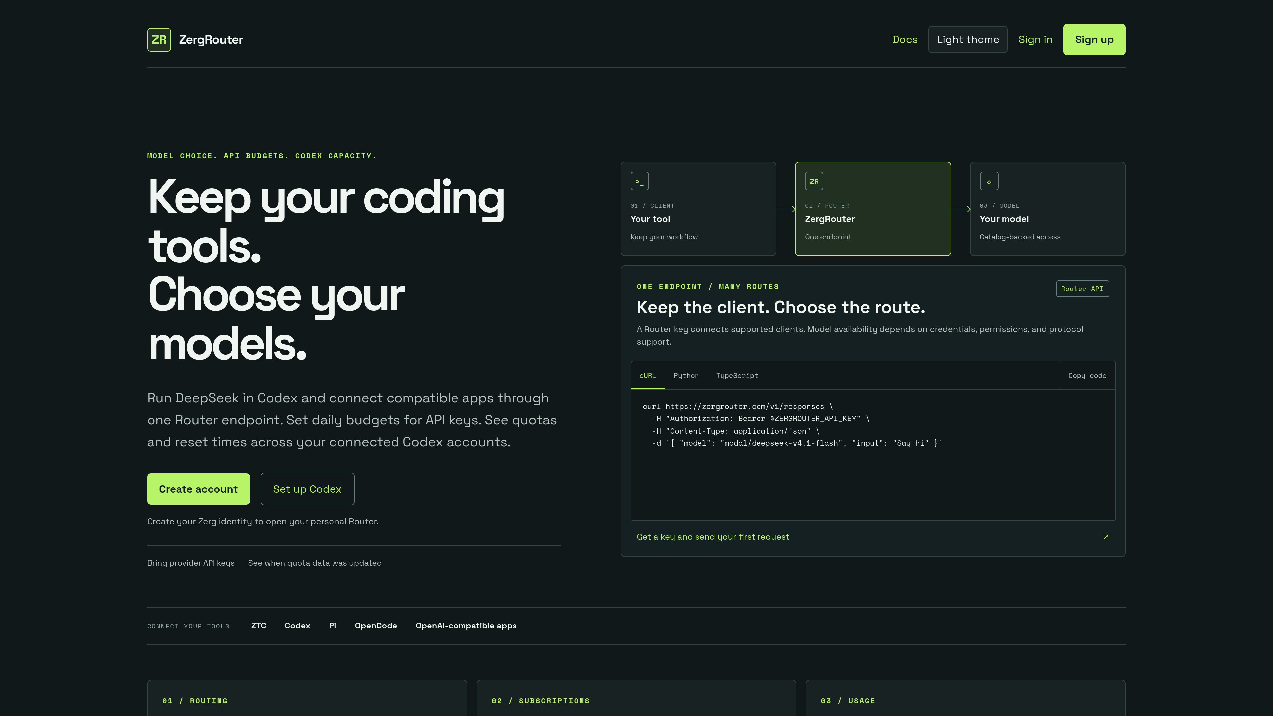
Task: Open the Docs link
Action: [905, 39]
